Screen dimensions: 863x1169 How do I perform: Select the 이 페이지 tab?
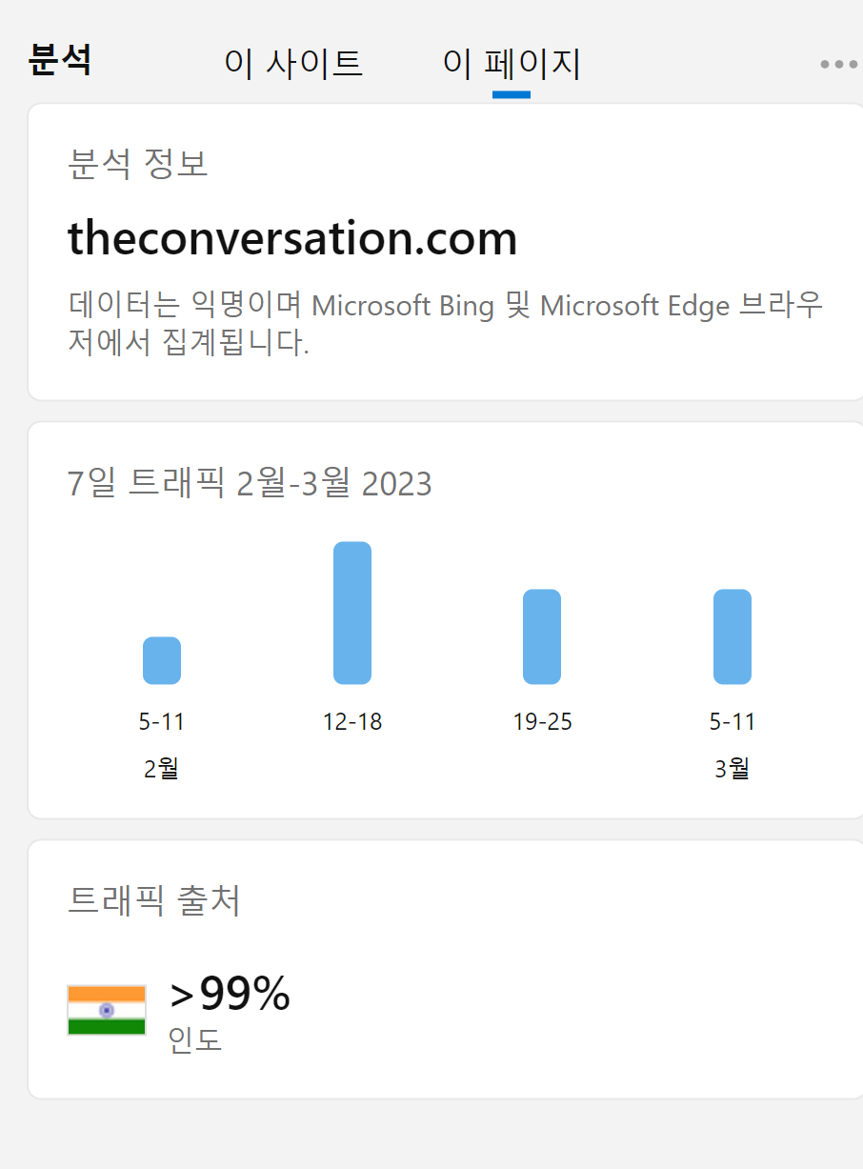511,63
